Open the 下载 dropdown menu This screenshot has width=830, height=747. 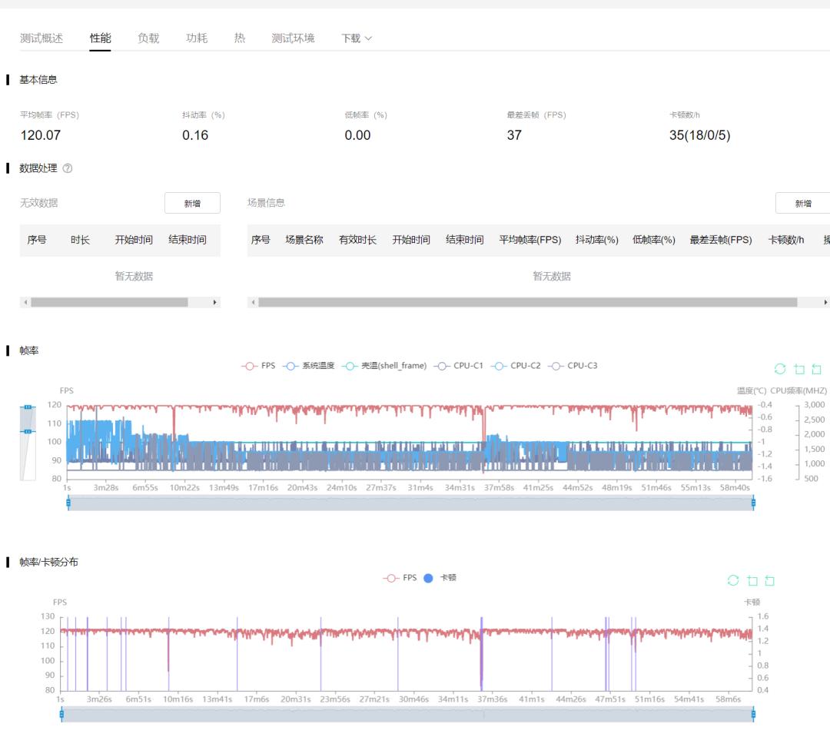coord(357,38)
